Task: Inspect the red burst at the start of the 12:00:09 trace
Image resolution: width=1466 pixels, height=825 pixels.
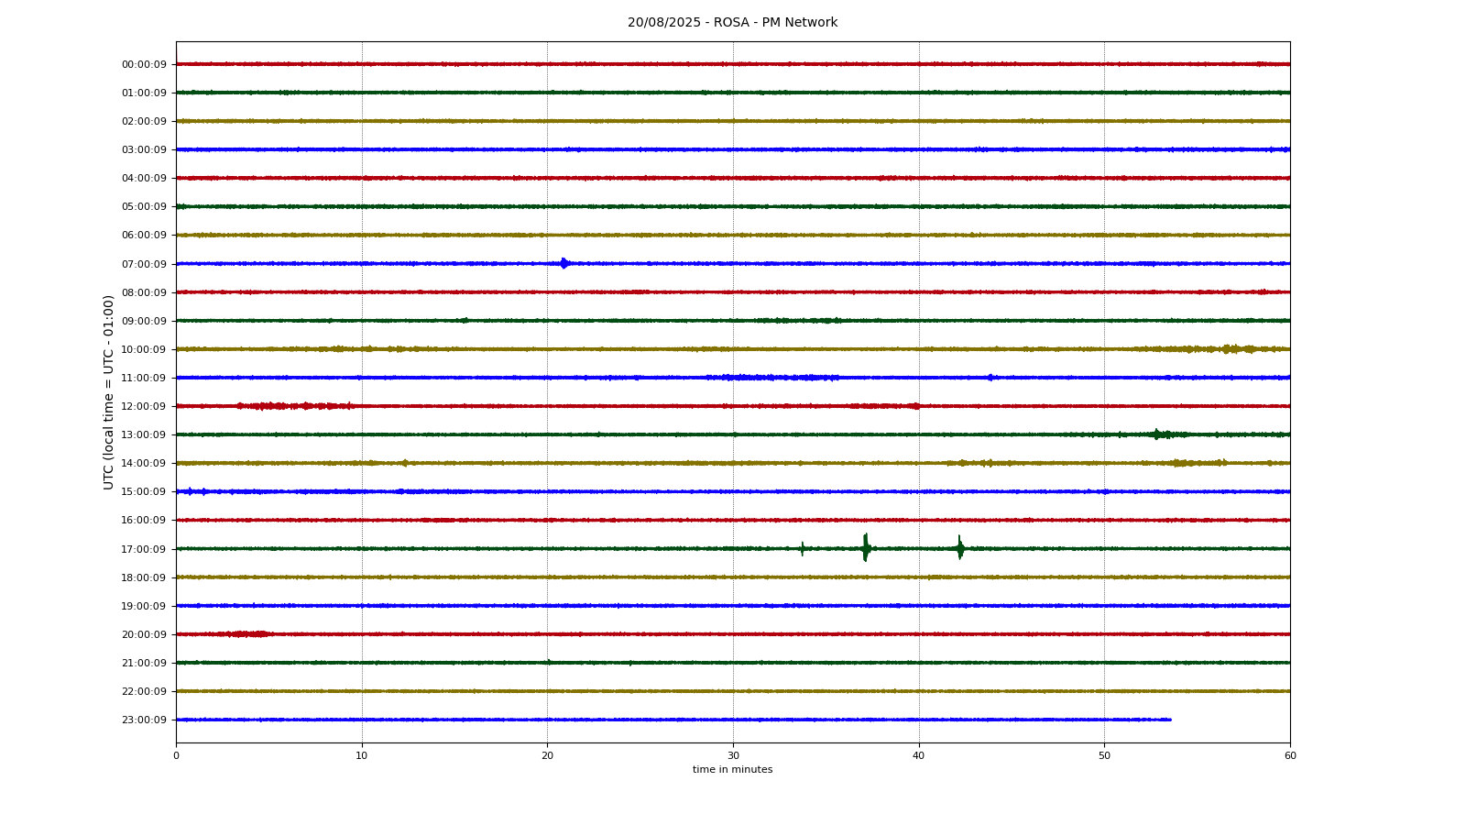Action: 294,406
